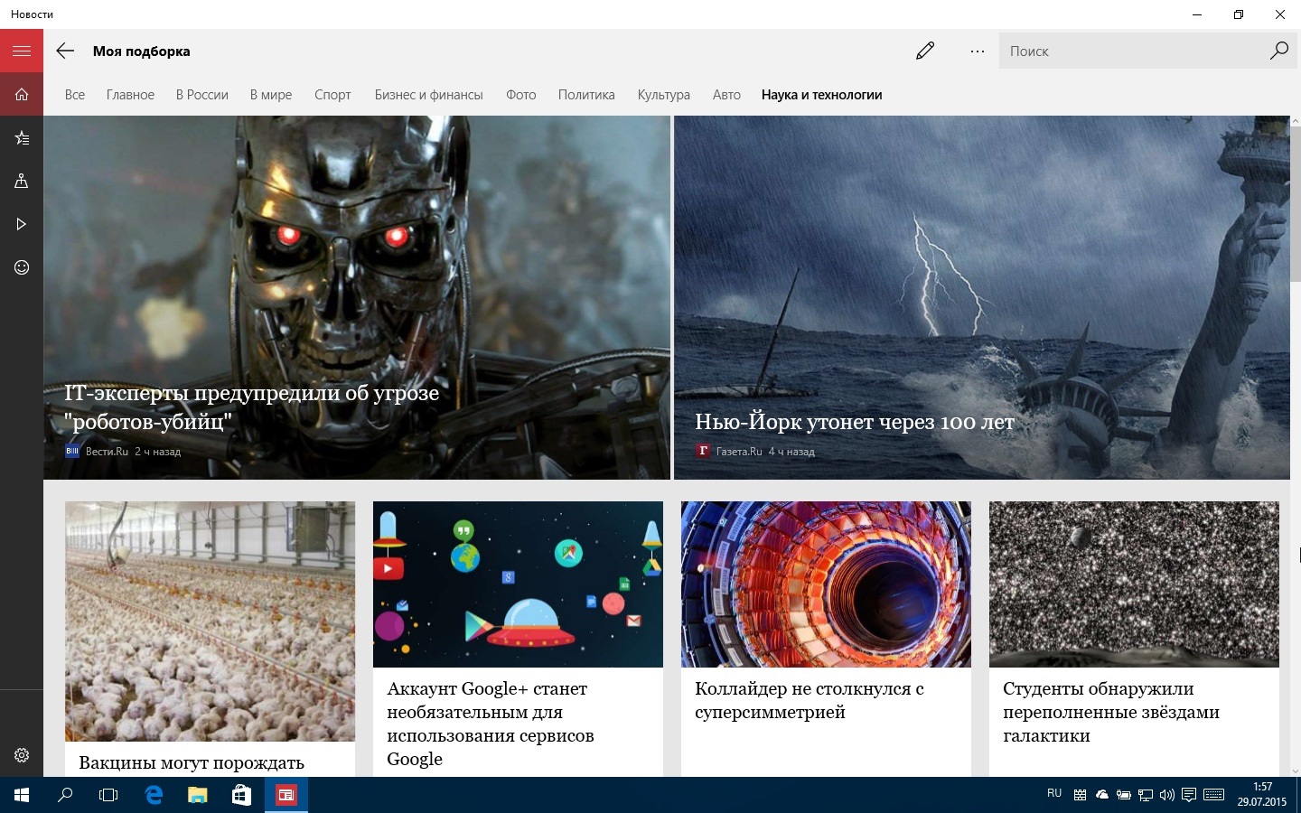Select the Главное tab
The image size is (1301, 813).
pyautogui.click(x=130, y=95)
